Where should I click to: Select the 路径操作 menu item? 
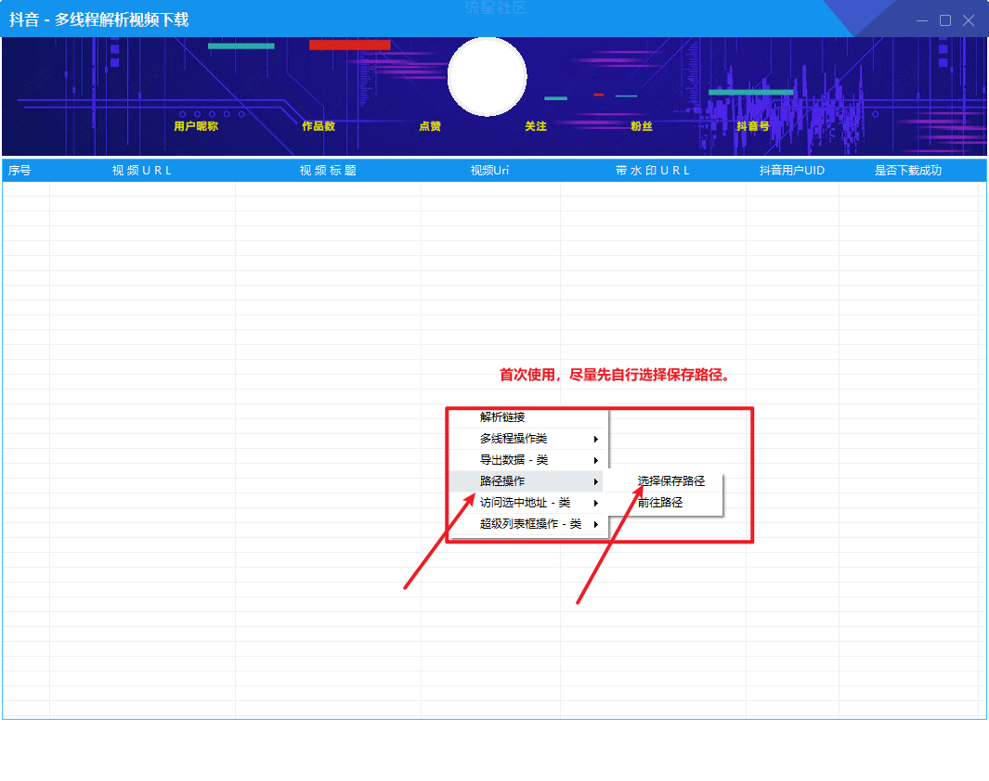point(526,481)
